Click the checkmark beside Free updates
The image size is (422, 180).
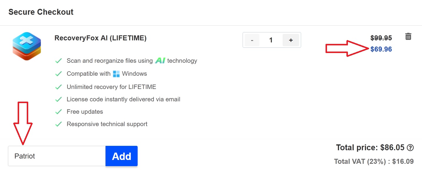(59, 111)
